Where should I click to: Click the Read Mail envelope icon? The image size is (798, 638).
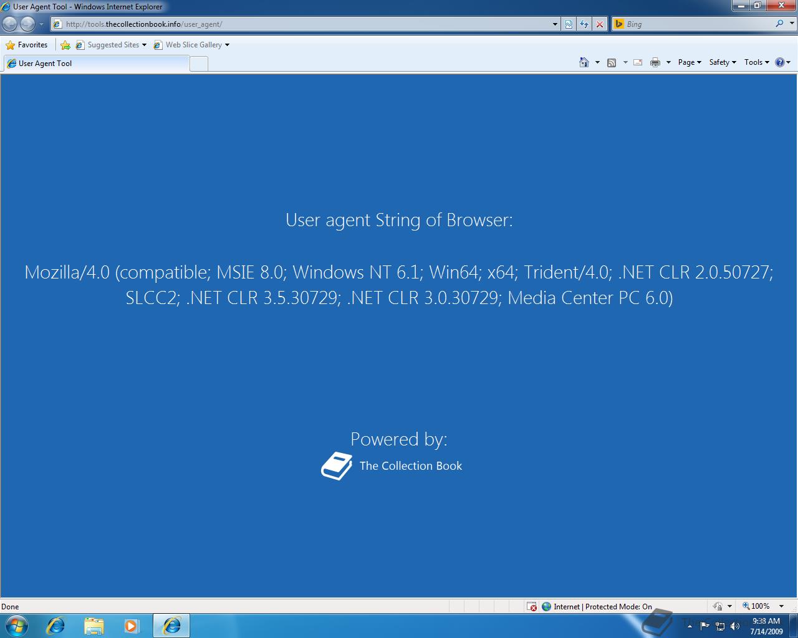[x=638, y=62]
